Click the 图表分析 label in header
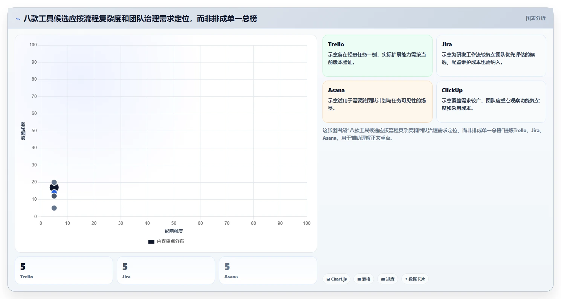The width and height of the screenshot is (561, 299). click(535, 18)
